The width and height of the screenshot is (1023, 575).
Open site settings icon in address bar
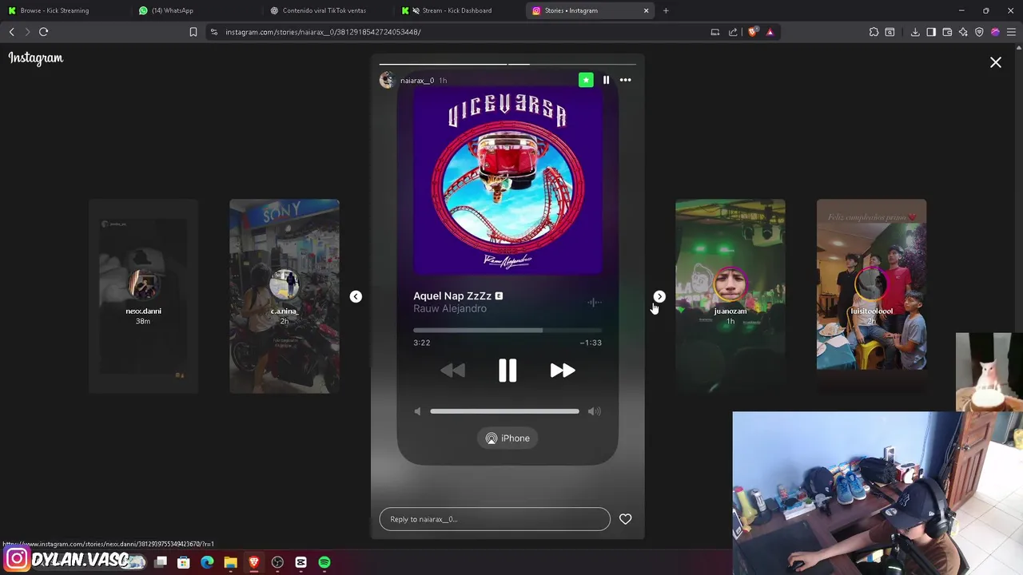coord(213,32)
